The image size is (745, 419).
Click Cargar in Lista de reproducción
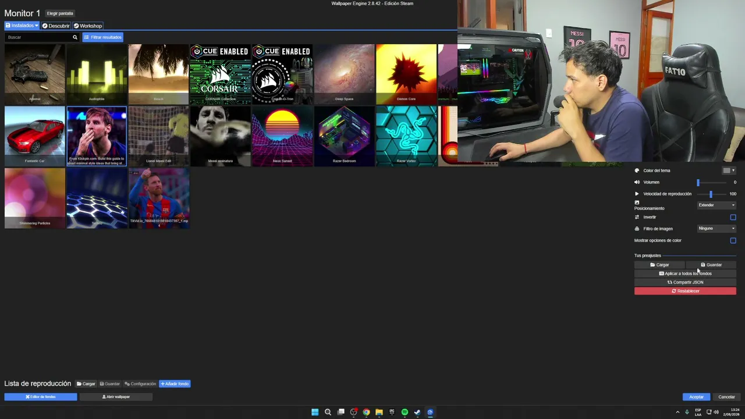[x=86, y=384]
